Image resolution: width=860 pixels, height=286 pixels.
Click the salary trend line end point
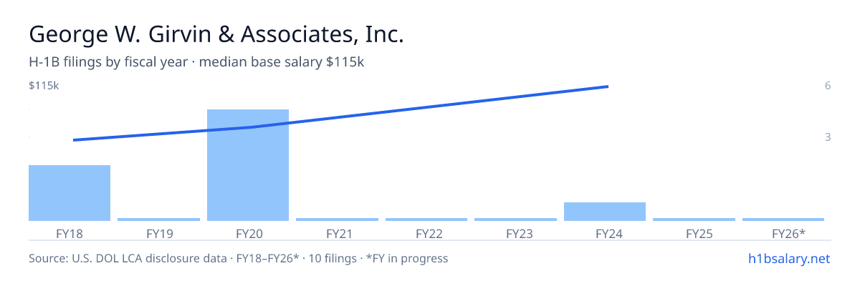pos(607,87)
